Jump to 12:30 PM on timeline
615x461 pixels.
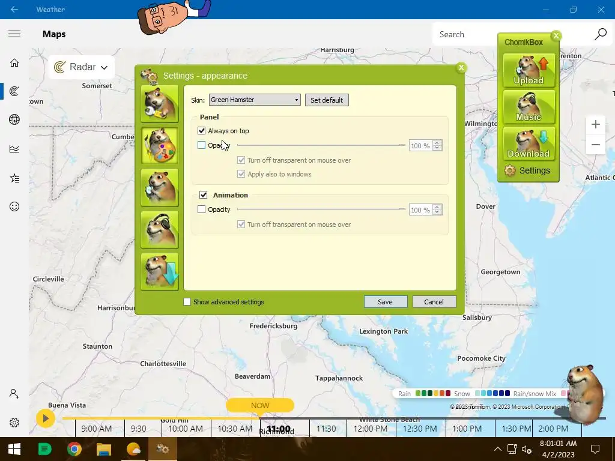(x=420, y=429)
